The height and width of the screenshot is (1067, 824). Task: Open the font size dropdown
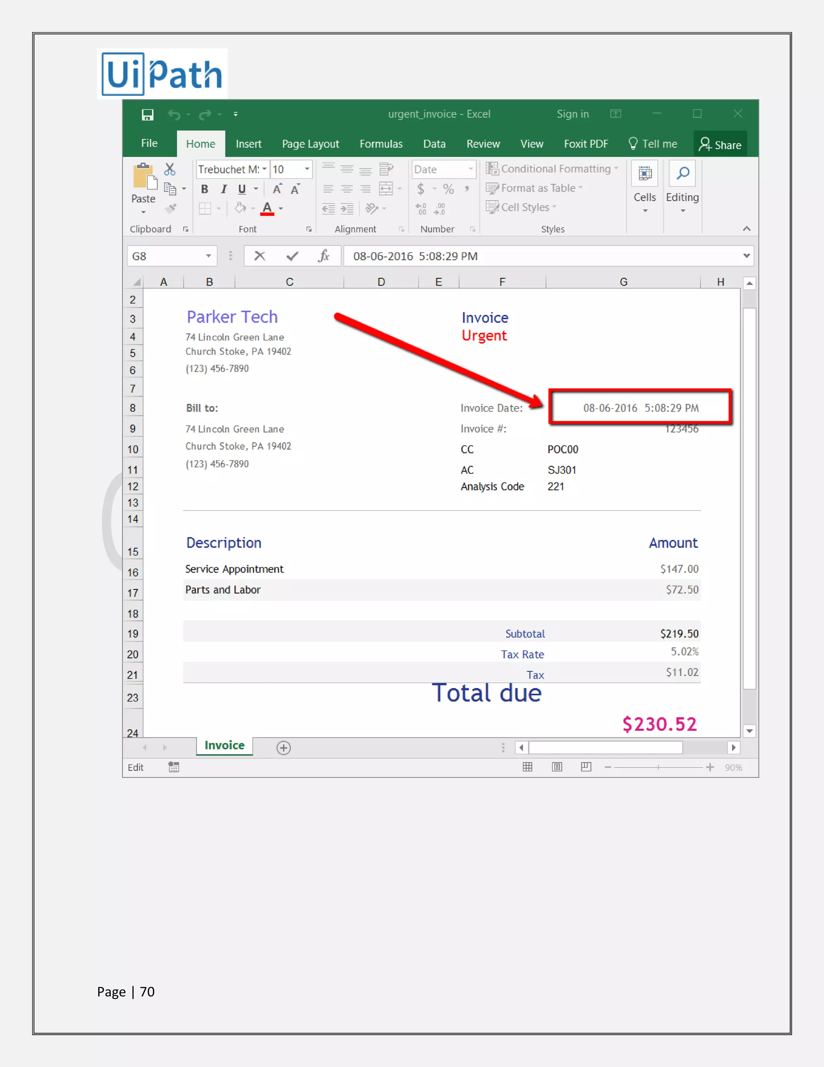[x=307, y=169]
